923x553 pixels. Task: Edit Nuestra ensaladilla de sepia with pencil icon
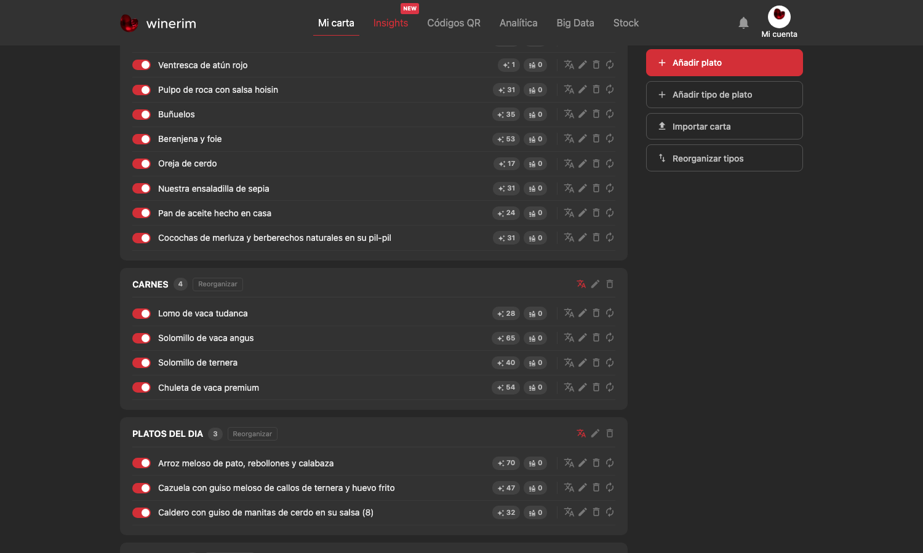coord(583,189)
